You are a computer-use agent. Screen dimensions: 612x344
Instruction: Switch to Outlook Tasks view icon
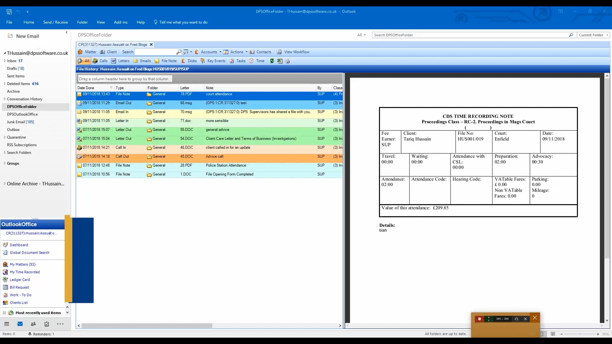[x=46, y=324]
